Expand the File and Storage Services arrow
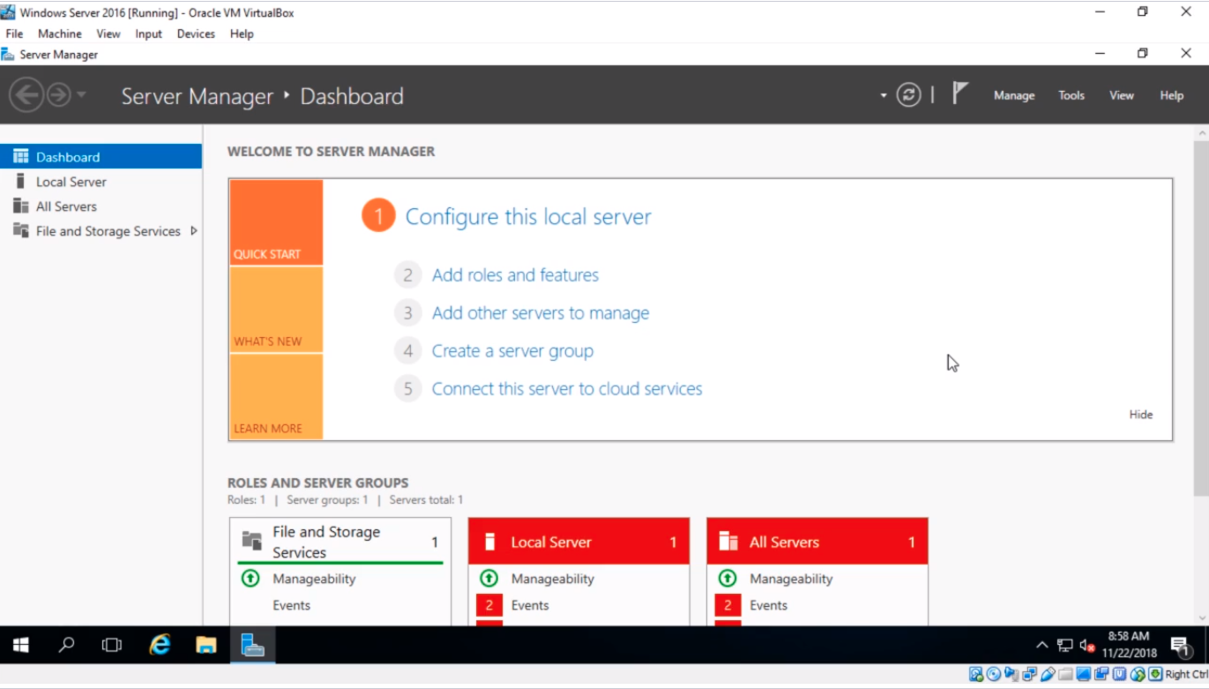1209x689 pixels. tap(194, 230)
